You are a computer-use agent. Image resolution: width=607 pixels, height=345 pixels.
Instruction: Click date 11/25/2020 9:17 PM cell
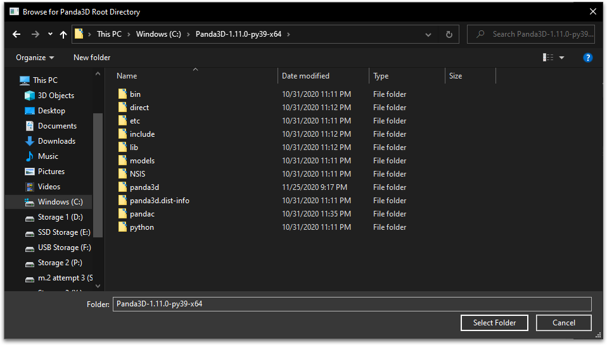click(x=314, y=187)
